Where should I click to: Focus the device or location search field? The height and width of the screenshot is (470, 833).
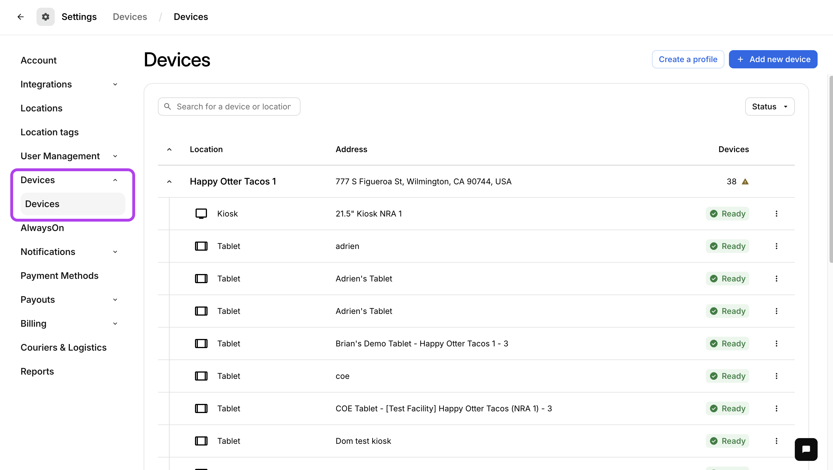233,107
